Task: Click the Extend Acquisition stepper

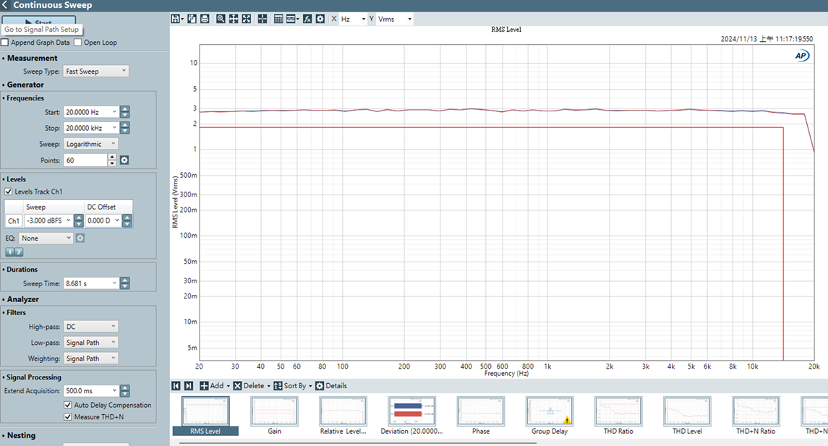Action: pos(124,390)
